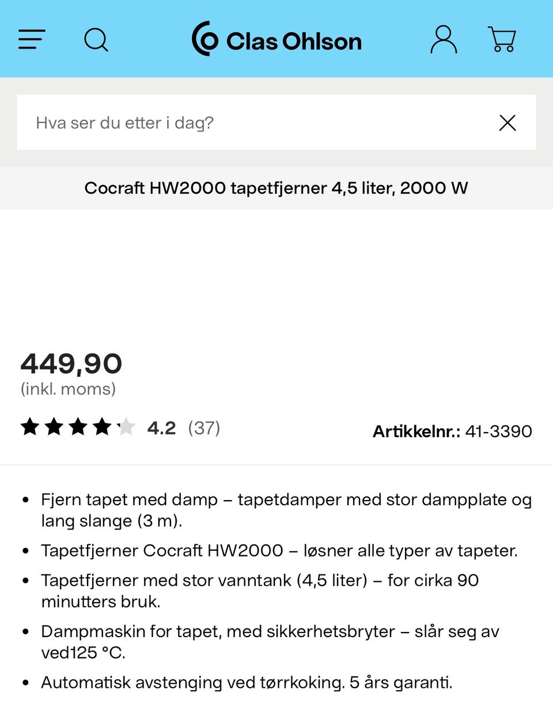Open the (37) reviews count link

tap(204, 428)
